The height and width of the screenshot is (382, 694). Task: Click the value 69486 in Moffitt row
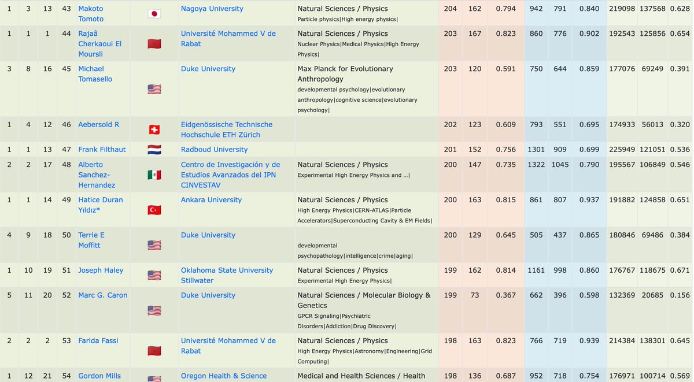(654, 235)
